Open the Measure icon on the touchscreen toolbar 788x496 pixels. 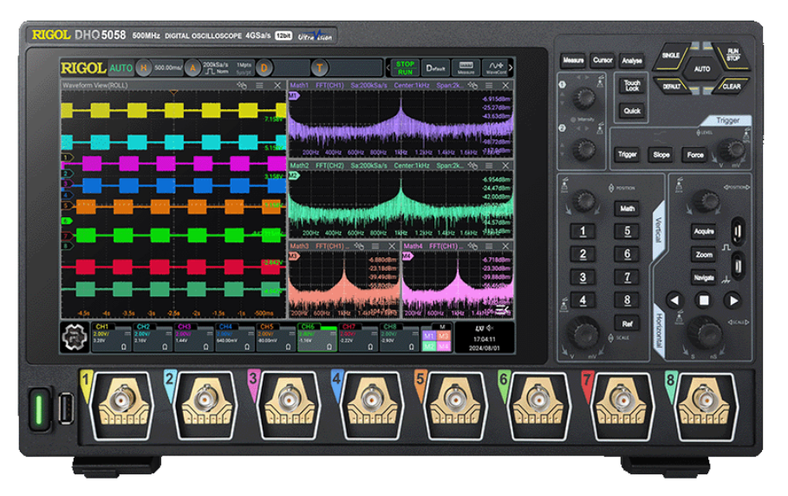(466, 68)
